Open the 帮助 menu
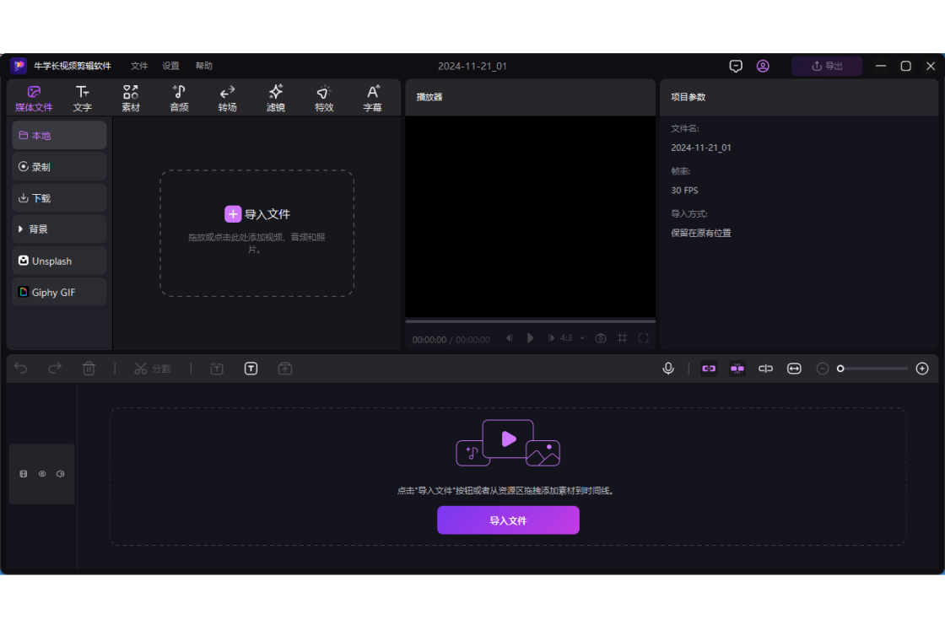This screenshot has height=641, width=945. click(x=203, y=67)
